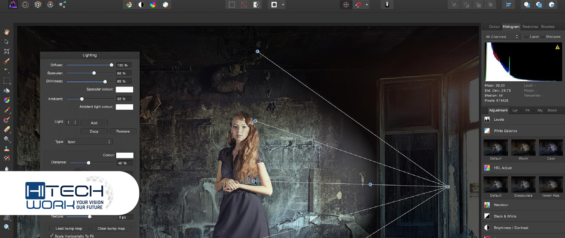Image resolution: width=565 pixels, height=238 pixels.
Task: Select the Flood Fill bucket tool
Action: click(7, 91)
